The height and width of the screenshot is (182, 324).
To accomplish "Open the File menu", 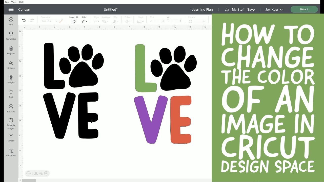I will [x=7, y=2].
